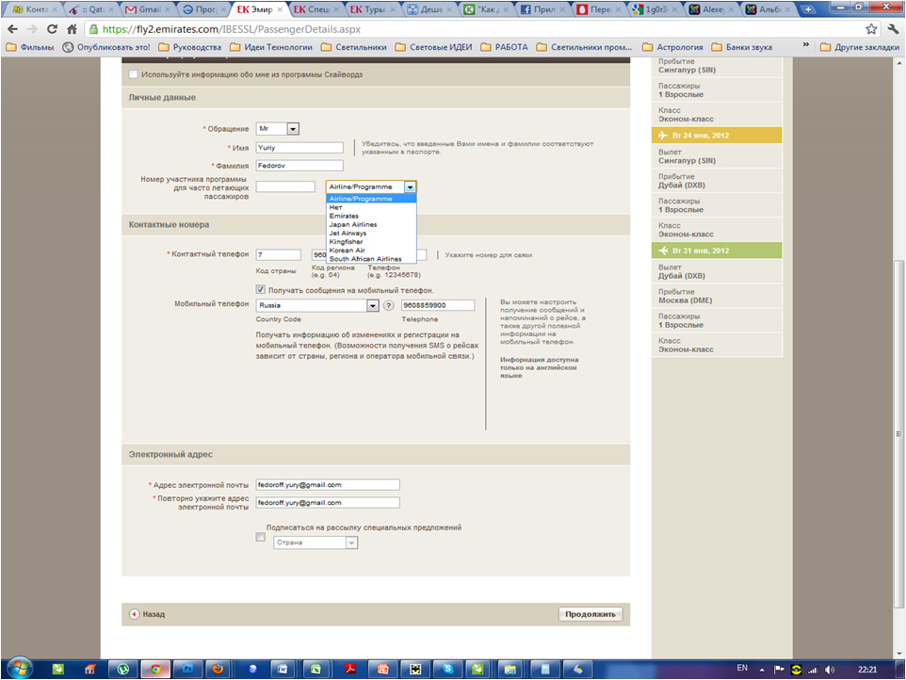
Task: Collapse the Airline/Programme dropdown arrow
Action: point(410,187)
